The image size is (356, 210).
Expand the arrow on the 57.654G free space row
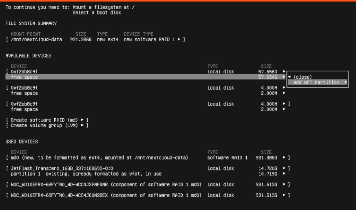(x=284, y=77)
